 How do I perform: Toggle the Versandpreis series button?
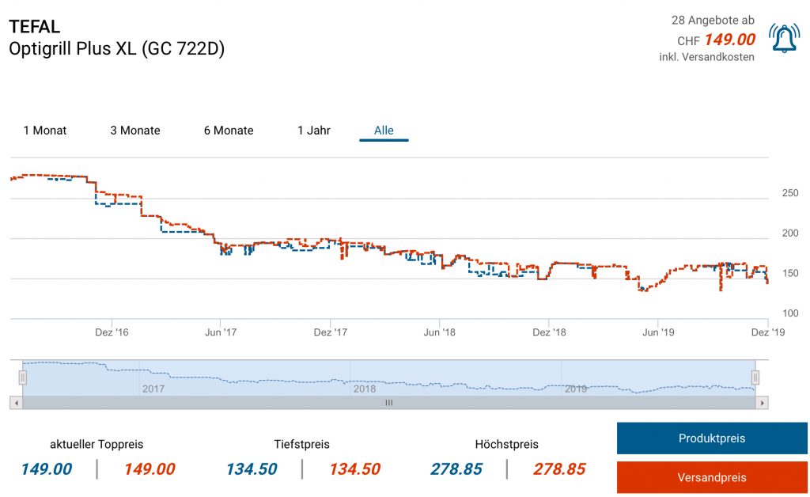point(711,477)
